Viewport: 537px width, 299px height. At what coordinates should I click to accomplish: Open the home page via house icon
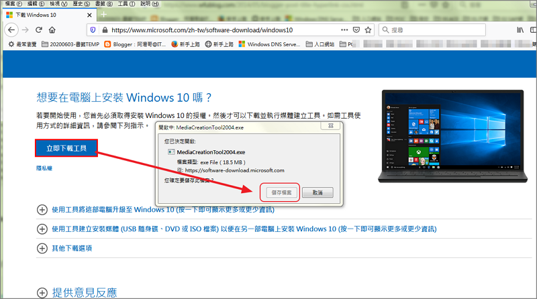pos(52,30)
